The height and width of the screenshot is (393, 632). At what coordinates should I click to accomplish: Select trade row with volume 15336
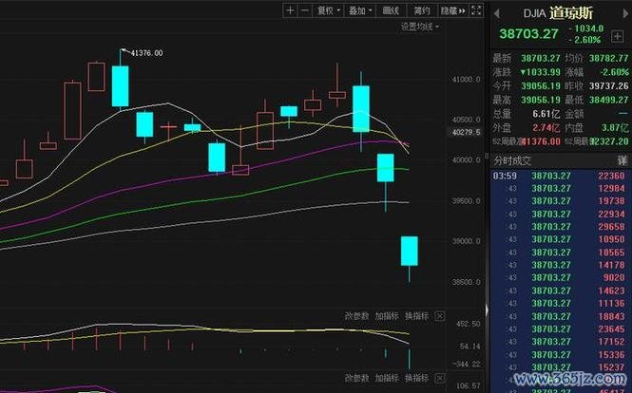tap(561, 355)
